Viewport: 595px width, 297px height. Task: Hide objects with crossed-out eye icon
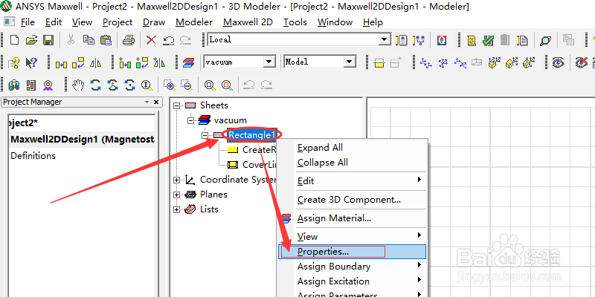(x=581, y=62)
